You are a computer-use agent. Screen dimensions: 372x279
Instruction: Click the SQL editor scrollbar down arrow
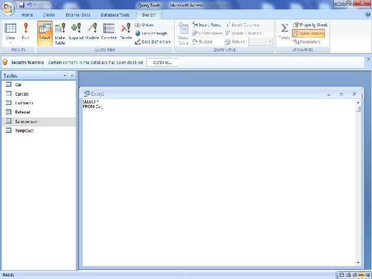[x=358, y=262]
